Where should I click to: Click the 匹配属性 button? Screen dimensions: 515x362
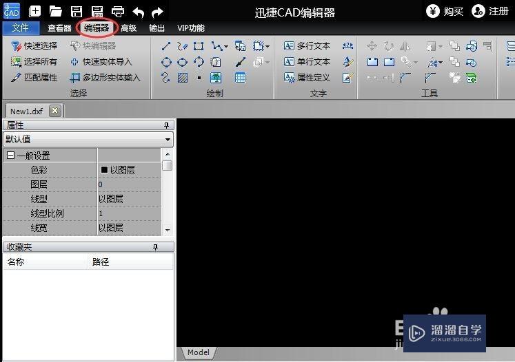pyautogui.click(x=34, y=78)
